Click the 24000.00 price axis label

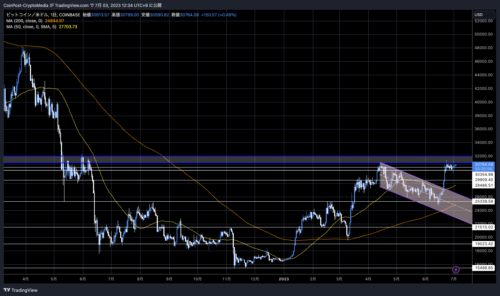[x=484, y=210]
